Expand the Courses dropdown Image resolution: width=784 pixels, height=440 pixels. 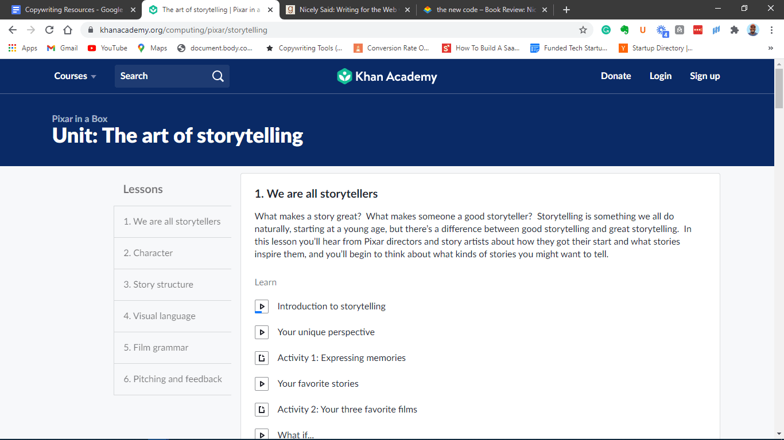[75, 76]
